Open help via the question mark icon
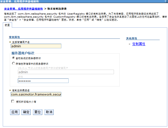The image size is (168, 128). coord(166,1)
